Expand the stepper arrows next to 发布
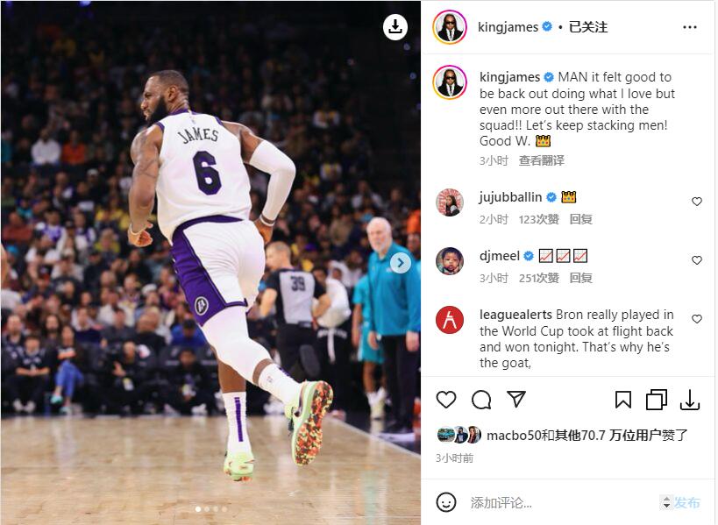 tap(666, 502)
